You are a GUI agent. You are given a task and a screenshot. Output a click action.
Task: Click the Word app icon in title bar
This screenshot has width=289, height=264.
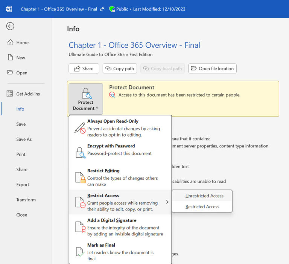(x=9, y=9)
